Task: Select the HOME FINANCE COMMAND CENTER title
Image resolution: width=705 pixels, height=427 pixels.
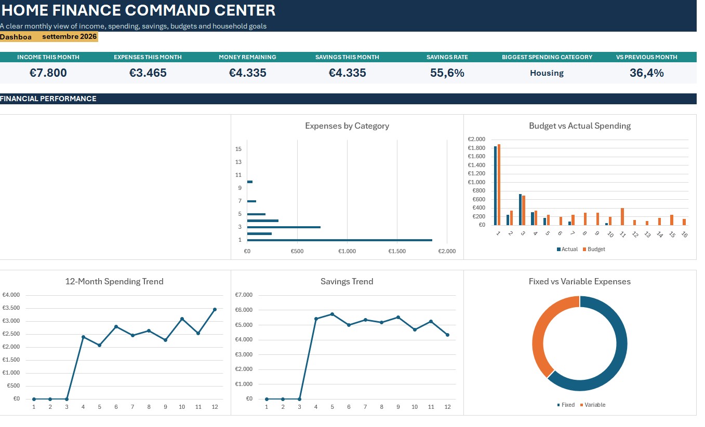Action: pos(138,10)
